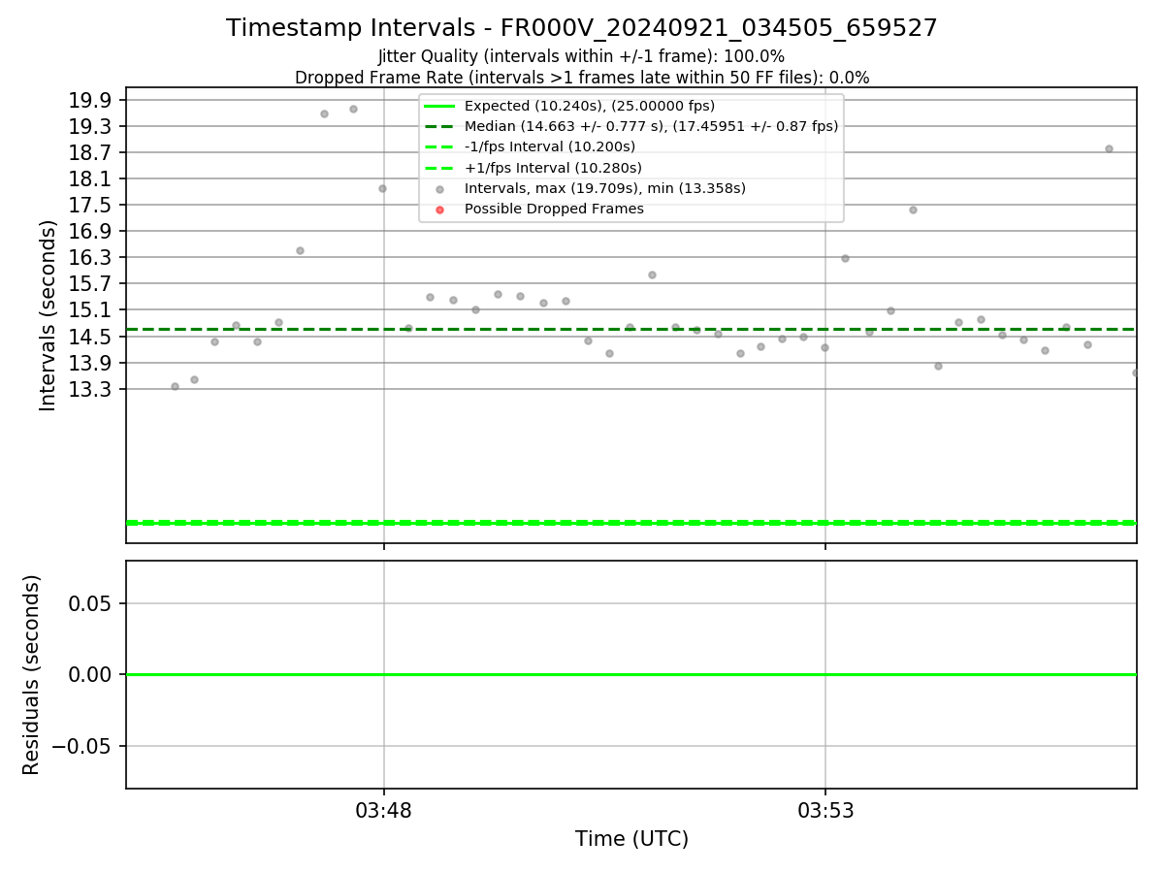Click the y-axis tick label "18.1"
The image size is (1164, 873).
(x=90, y=178)
